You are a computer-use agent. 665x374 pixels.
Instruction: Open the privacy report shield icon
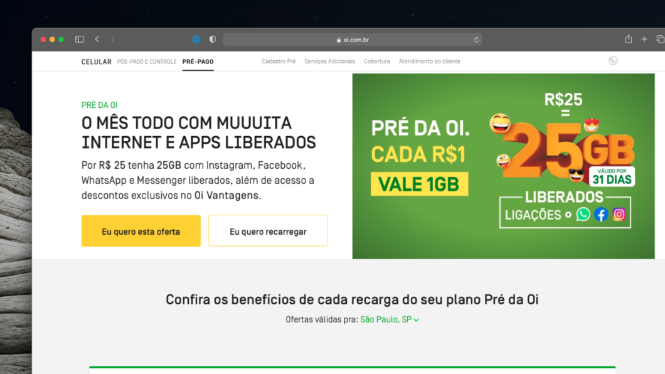click(x=213, y=40)
